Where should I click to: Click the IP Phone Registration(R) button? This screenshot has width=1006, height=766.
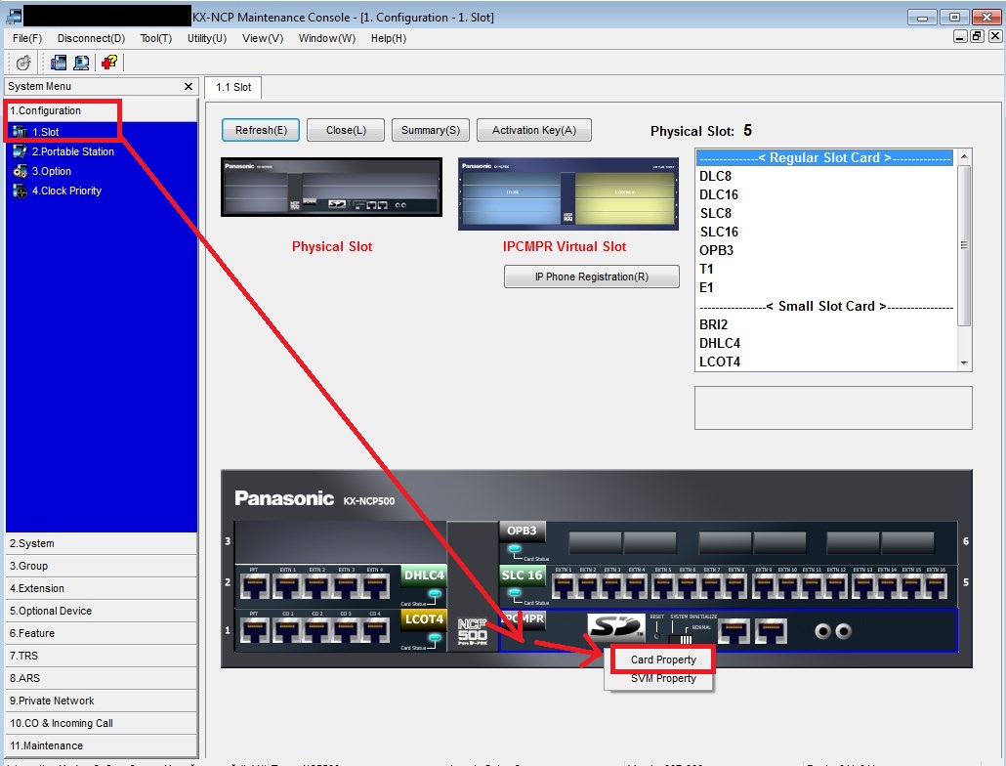tap(592, 277)
